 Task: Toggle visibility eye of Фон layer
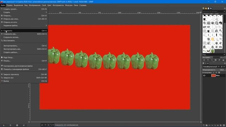204,75
